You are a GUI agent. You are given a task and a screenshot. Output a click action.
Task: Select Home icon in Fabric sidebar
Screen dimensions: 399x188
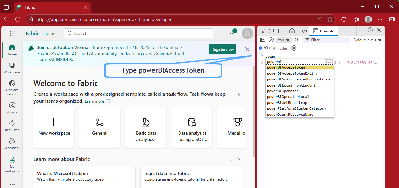(x=12, y=50)
